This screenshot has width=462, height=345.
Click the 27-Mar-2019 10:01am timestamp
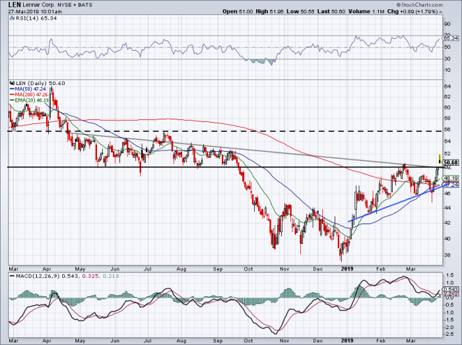35,11
